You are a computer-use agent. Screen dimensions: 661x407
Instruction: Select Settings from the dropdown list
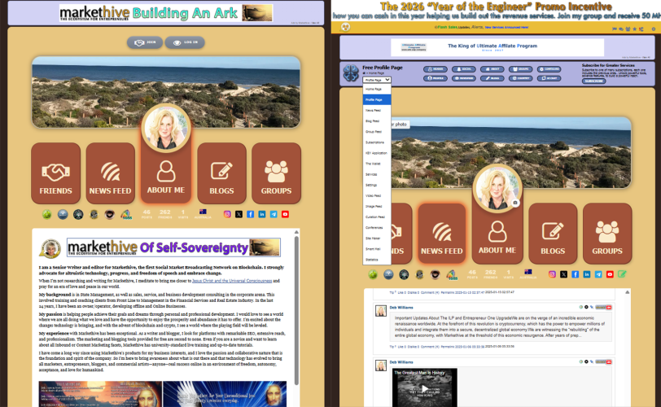point(371,185)
